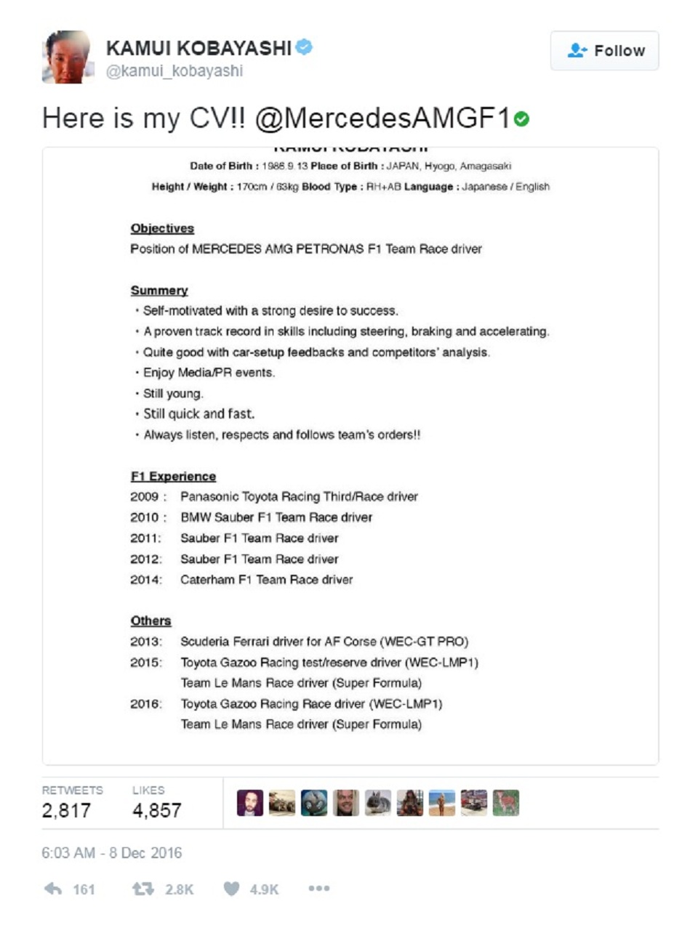The image size is (698, 933).
Task: Open Kamui Kobayashi's profile avatar
Action: tap(67, 57)
